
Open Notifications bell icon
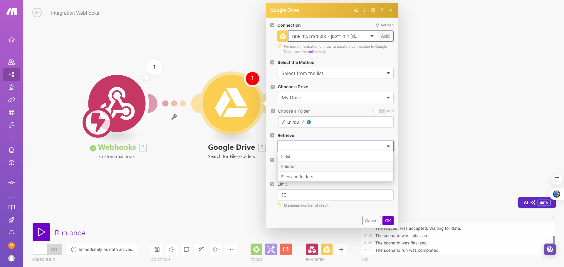(x=11, y=232)
